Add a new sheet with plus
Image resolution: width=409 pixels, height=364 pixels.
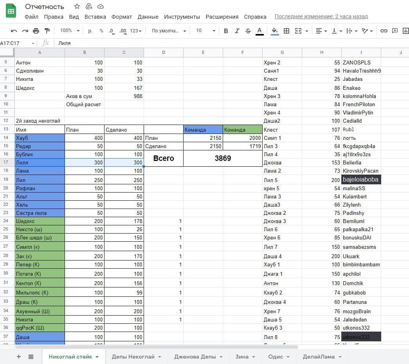pos(18,357)
